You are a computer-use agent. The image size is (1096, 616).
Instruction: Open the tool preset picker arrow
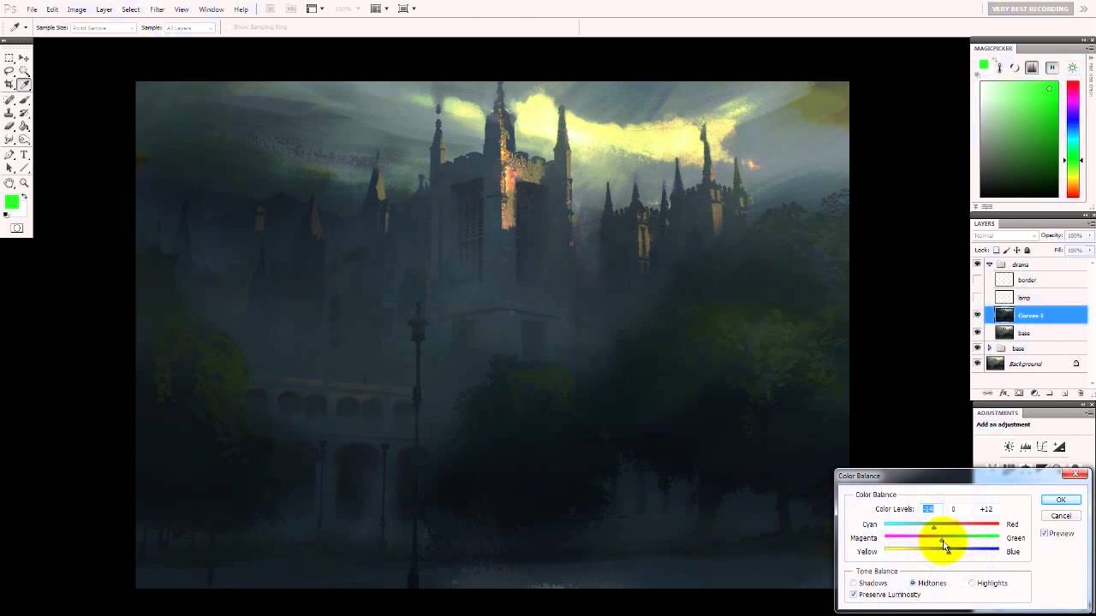tap(26, 27)
